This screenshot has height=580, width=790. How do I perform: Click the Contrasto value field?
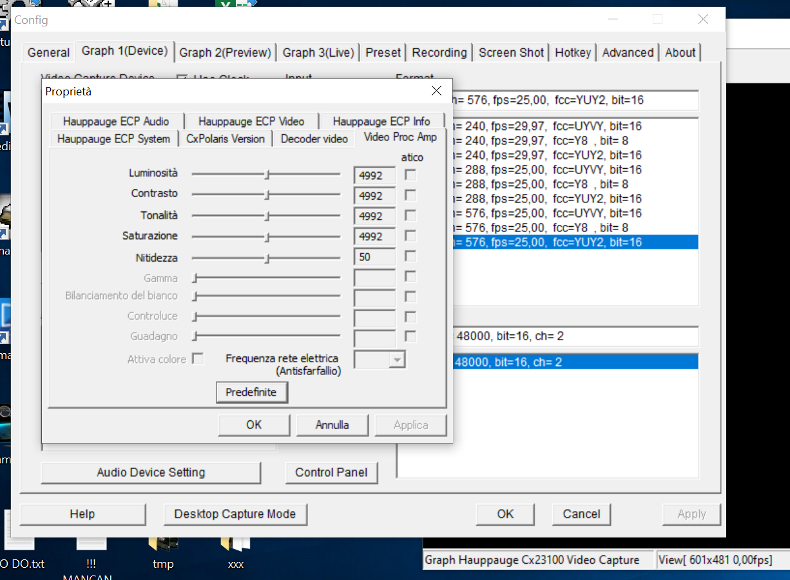tap(374, 196)
